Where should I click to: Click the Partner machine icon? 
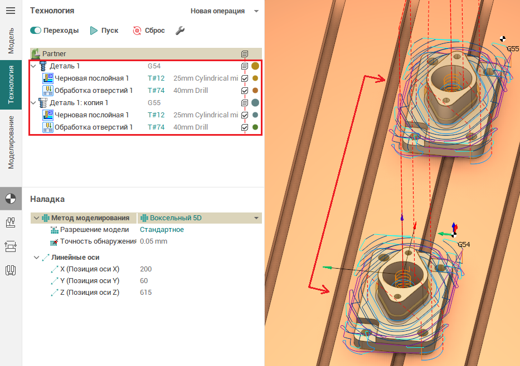coord(36,53)
